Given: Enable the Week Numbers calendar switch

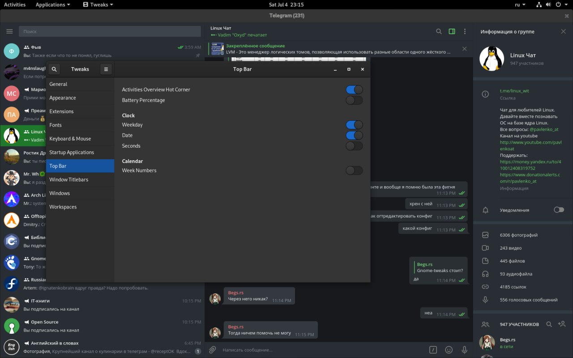Looking at the screenshot, I should click(x=354, y=170).
